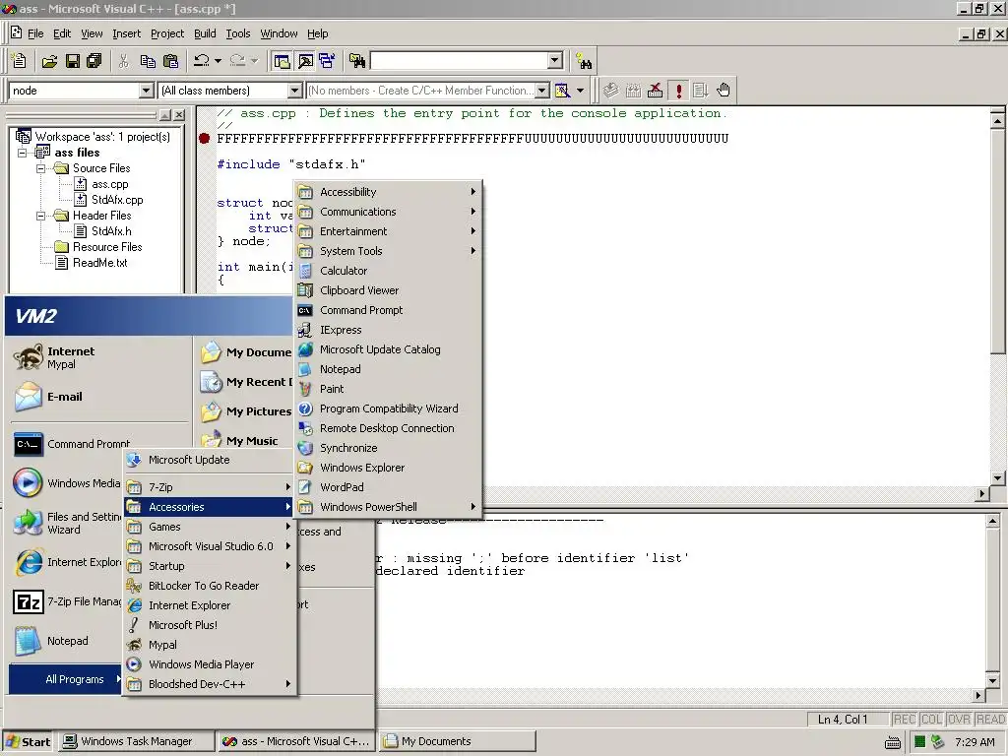Screen dimensions: 1008x756
Task: Open Microsoft Visual Studio 6.0 submenu
Action: pyautogui.click(x=209, y=546)
